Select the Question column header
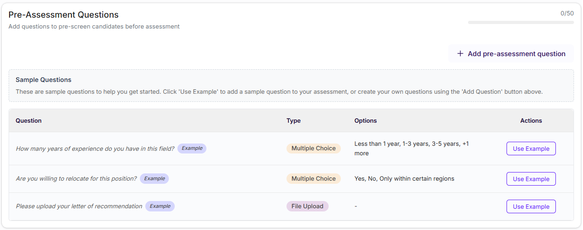The width and height of the screenshot is (583, 230). [29, 120]
